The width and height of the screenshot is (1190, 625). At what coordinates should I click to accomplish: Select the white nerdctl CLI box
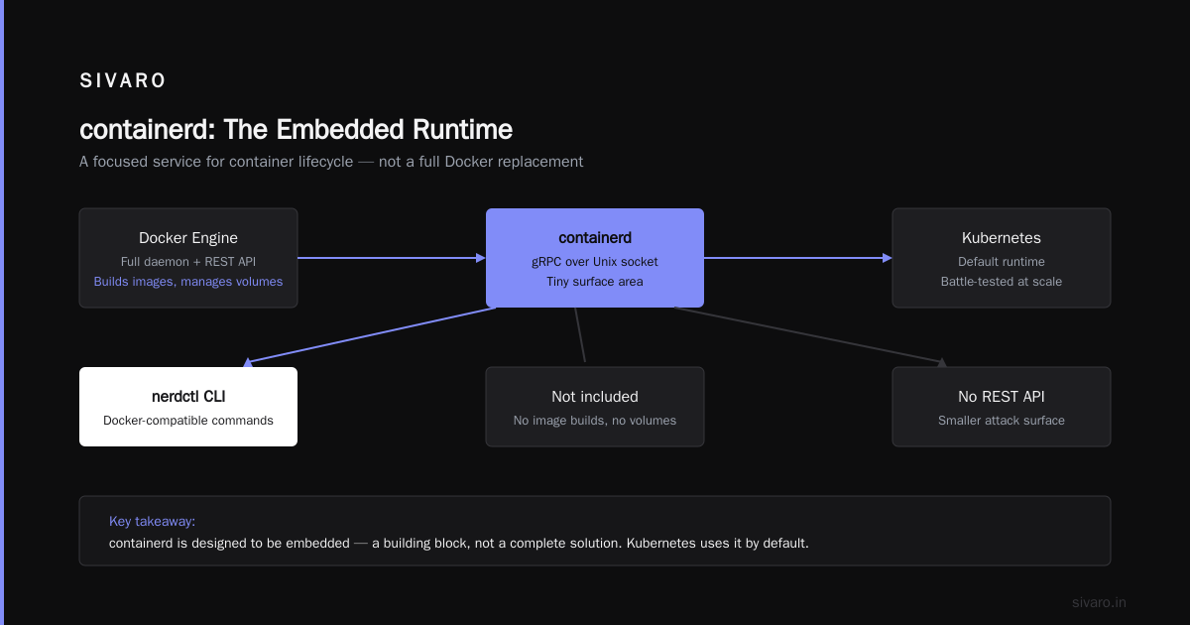[x=188, y=407]
